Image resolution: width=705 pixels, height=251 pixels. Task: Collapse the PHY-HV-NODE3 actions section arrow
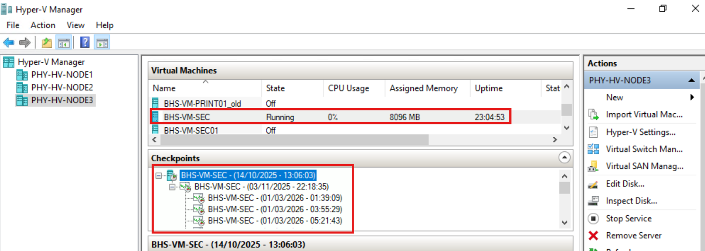tap(691, 80)
